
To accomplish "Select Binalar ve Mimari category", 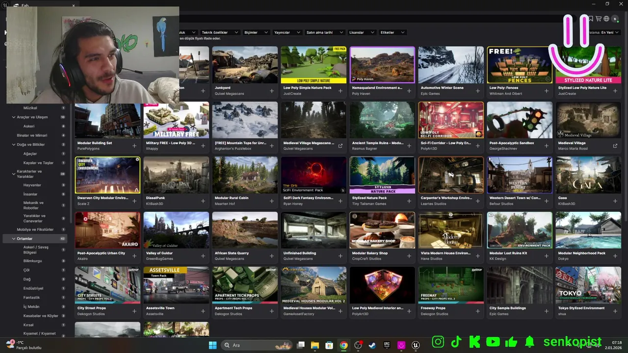I will click(x=32, y=135).
